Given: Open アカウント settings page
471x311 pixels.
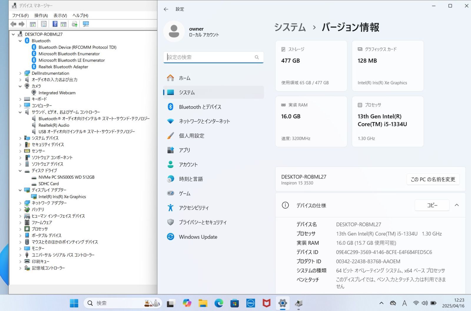Looking at the screenshot, I should 213,164.
